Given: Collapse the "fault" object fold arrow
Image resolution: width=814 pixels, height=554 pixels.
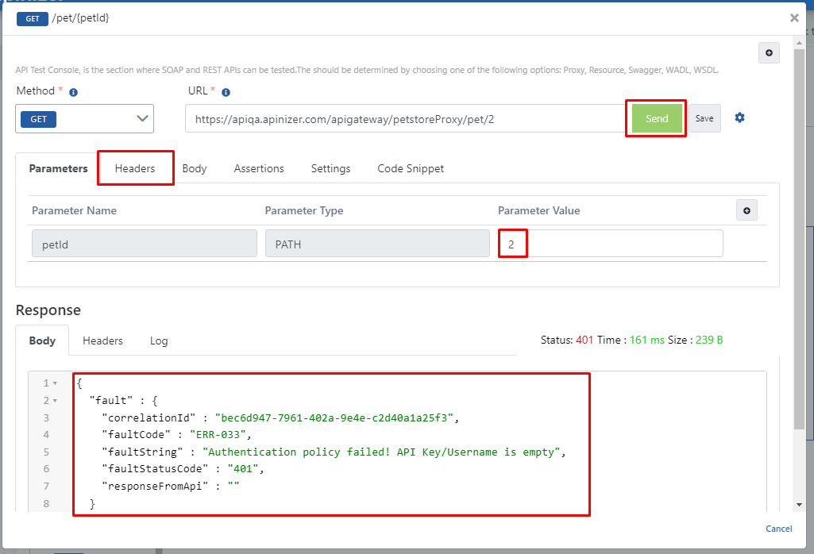Looking at the screenshot, I should tap(55, 401).
